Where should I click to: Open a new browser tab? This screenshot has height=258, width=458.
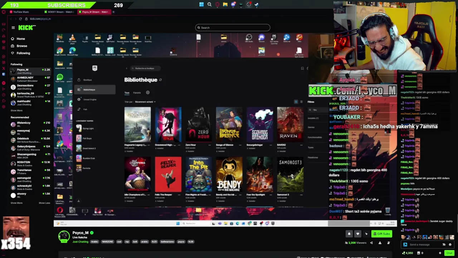tap(113, 12)
